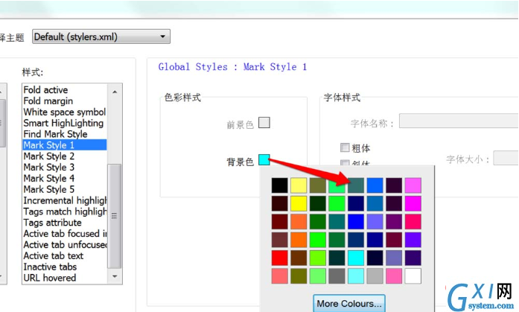Choose the pure red palette swatch
The width and height of the screenshot is (519, 312).
coord(280,258)
